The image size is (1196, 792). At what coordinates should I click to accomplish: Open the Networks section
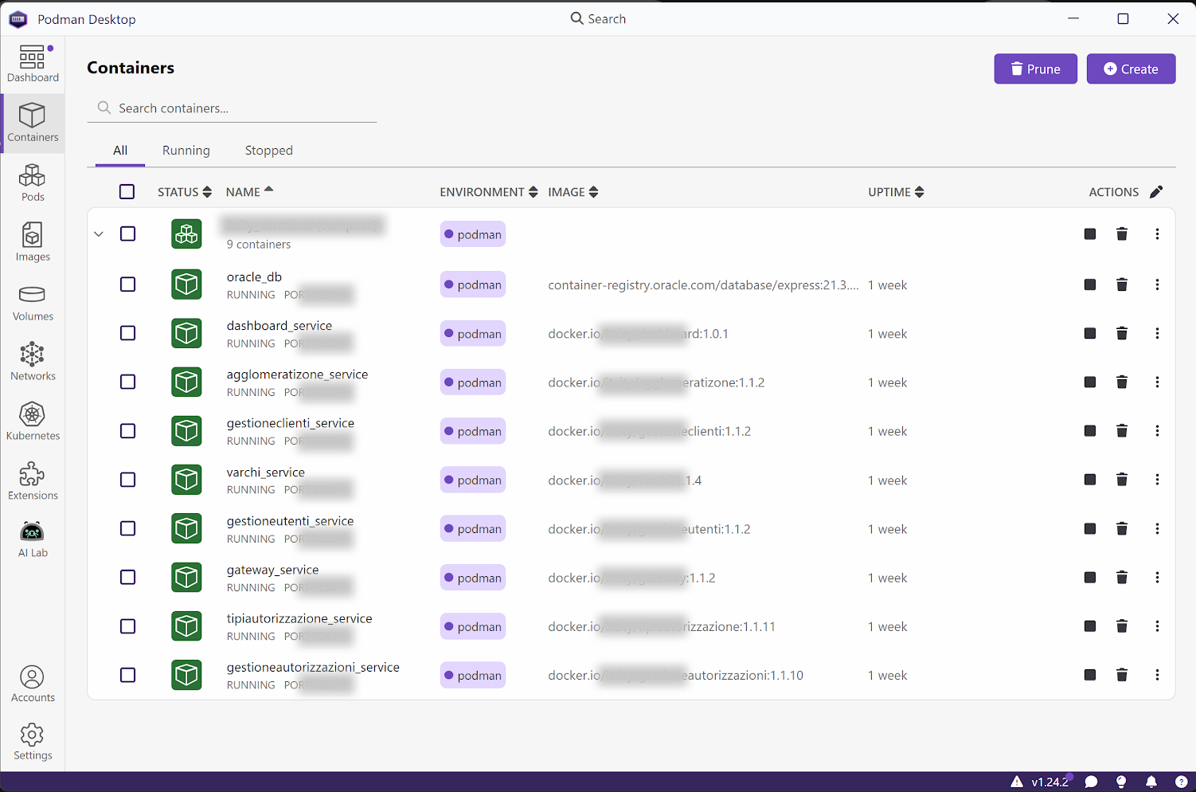[33, 362]
